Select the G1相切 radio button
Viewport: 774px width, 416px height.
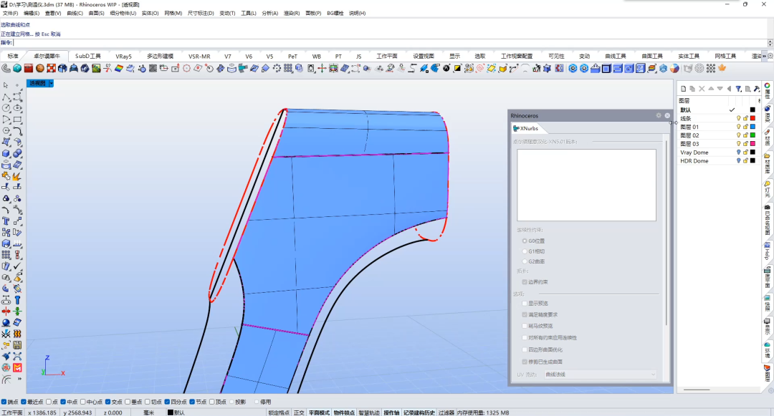pos(524,251)
